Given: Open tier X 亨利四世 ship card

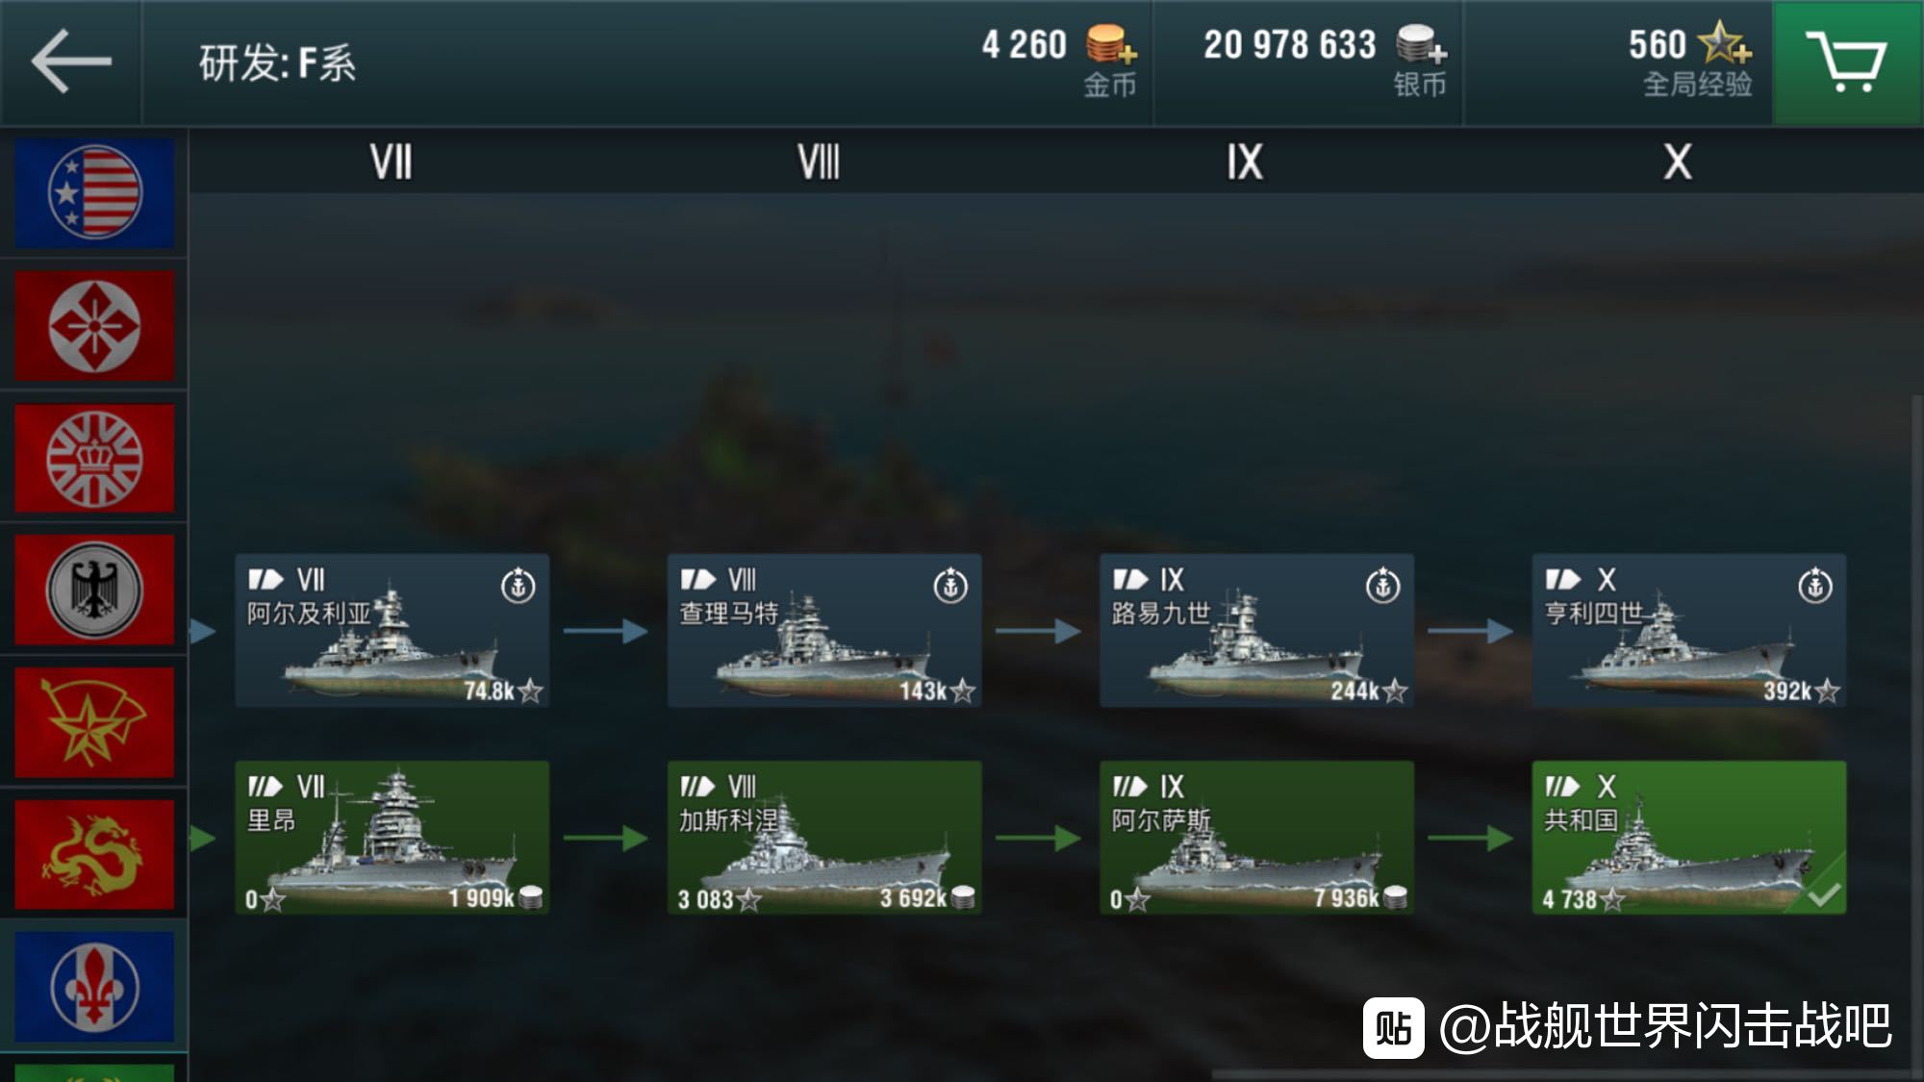Looking at the screenshot, I should tap(1689, 631).
